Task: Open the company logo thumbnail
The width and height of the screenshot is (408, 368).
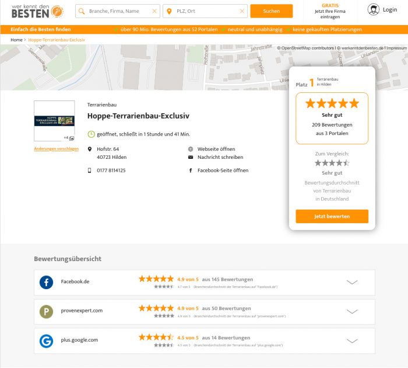Action: click(54, 121)
